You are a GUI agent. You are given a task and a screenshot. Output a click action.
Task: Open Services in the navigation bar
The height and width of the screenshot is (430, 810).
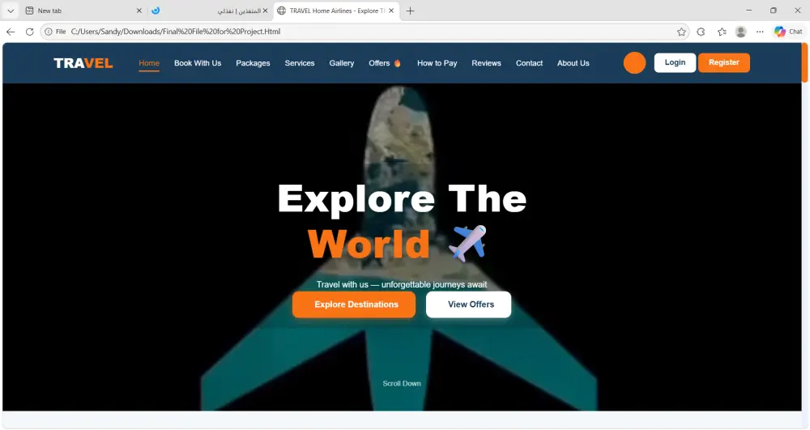pyautogui.click(x=300, y=63)
